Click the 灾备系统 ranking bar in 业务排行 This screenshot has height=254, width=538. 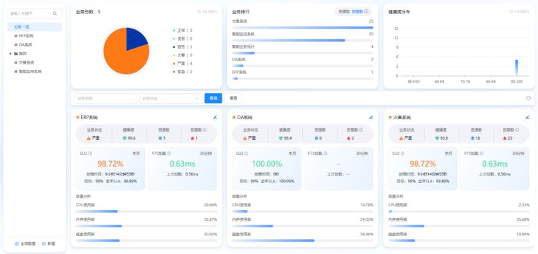click(302, 27)
